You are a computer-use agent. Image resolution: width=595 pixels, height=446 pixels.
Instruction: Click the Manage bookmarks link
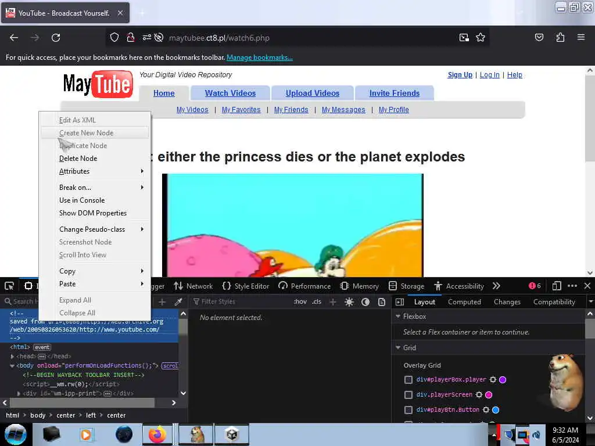pyautogui.click(x=260, y=57)
